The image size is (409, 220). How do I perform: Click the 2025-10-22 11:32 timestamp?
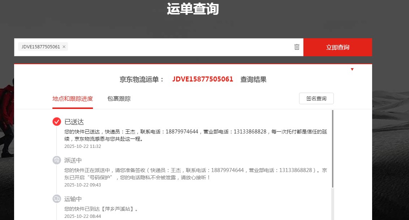click(x=82, y=146)
